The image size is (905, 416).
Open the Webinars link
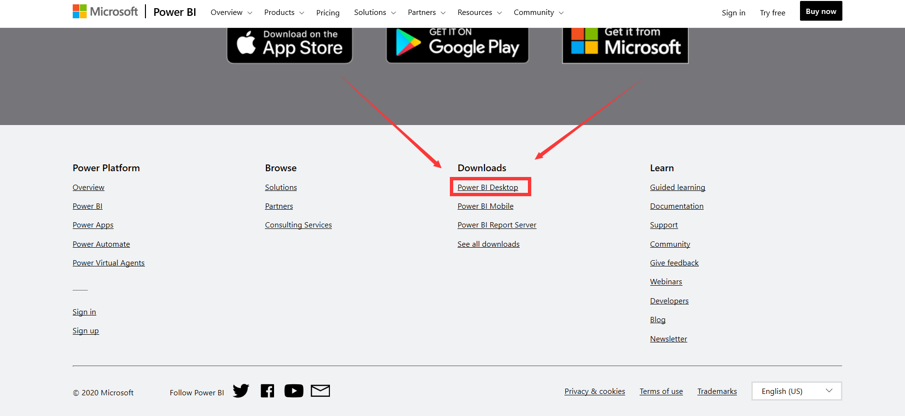pos(666,281)
